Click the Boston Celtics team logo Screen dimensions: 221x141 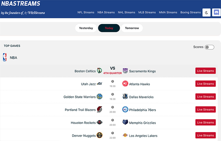point(99,71)
